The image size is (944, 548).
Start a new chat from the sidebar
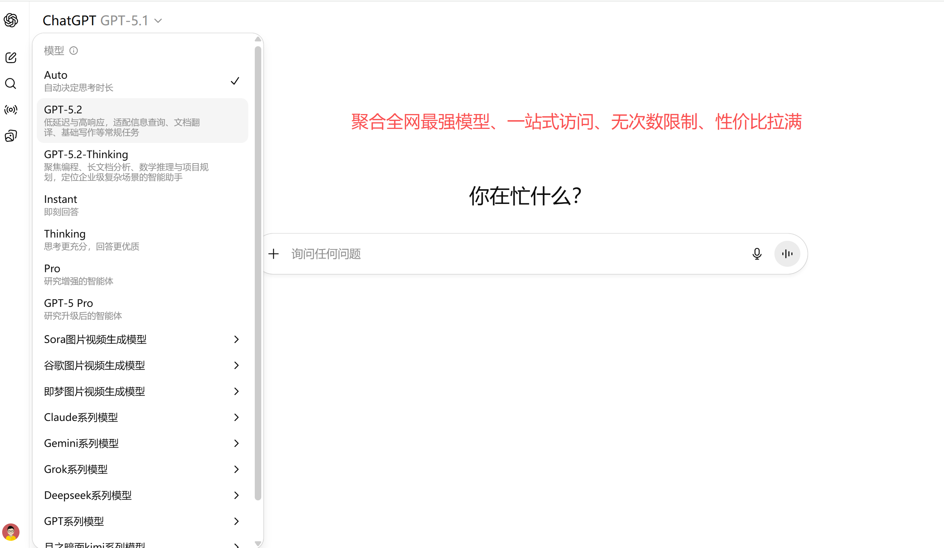[x=11, y=57]
